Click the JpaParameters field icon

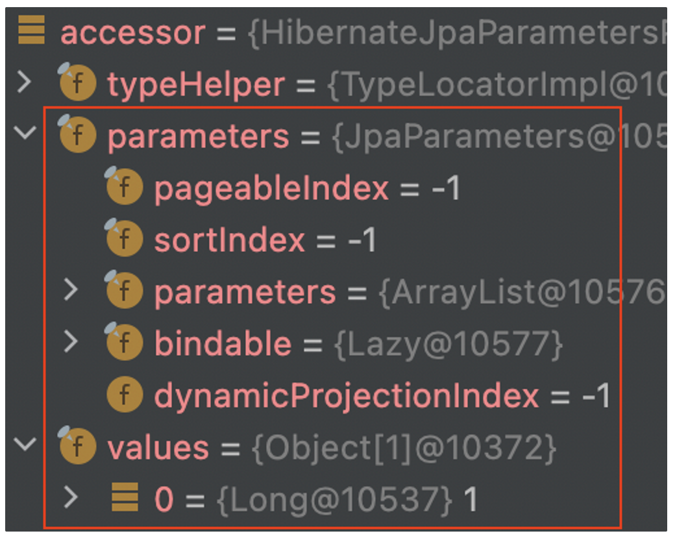[x=77, y=134]
